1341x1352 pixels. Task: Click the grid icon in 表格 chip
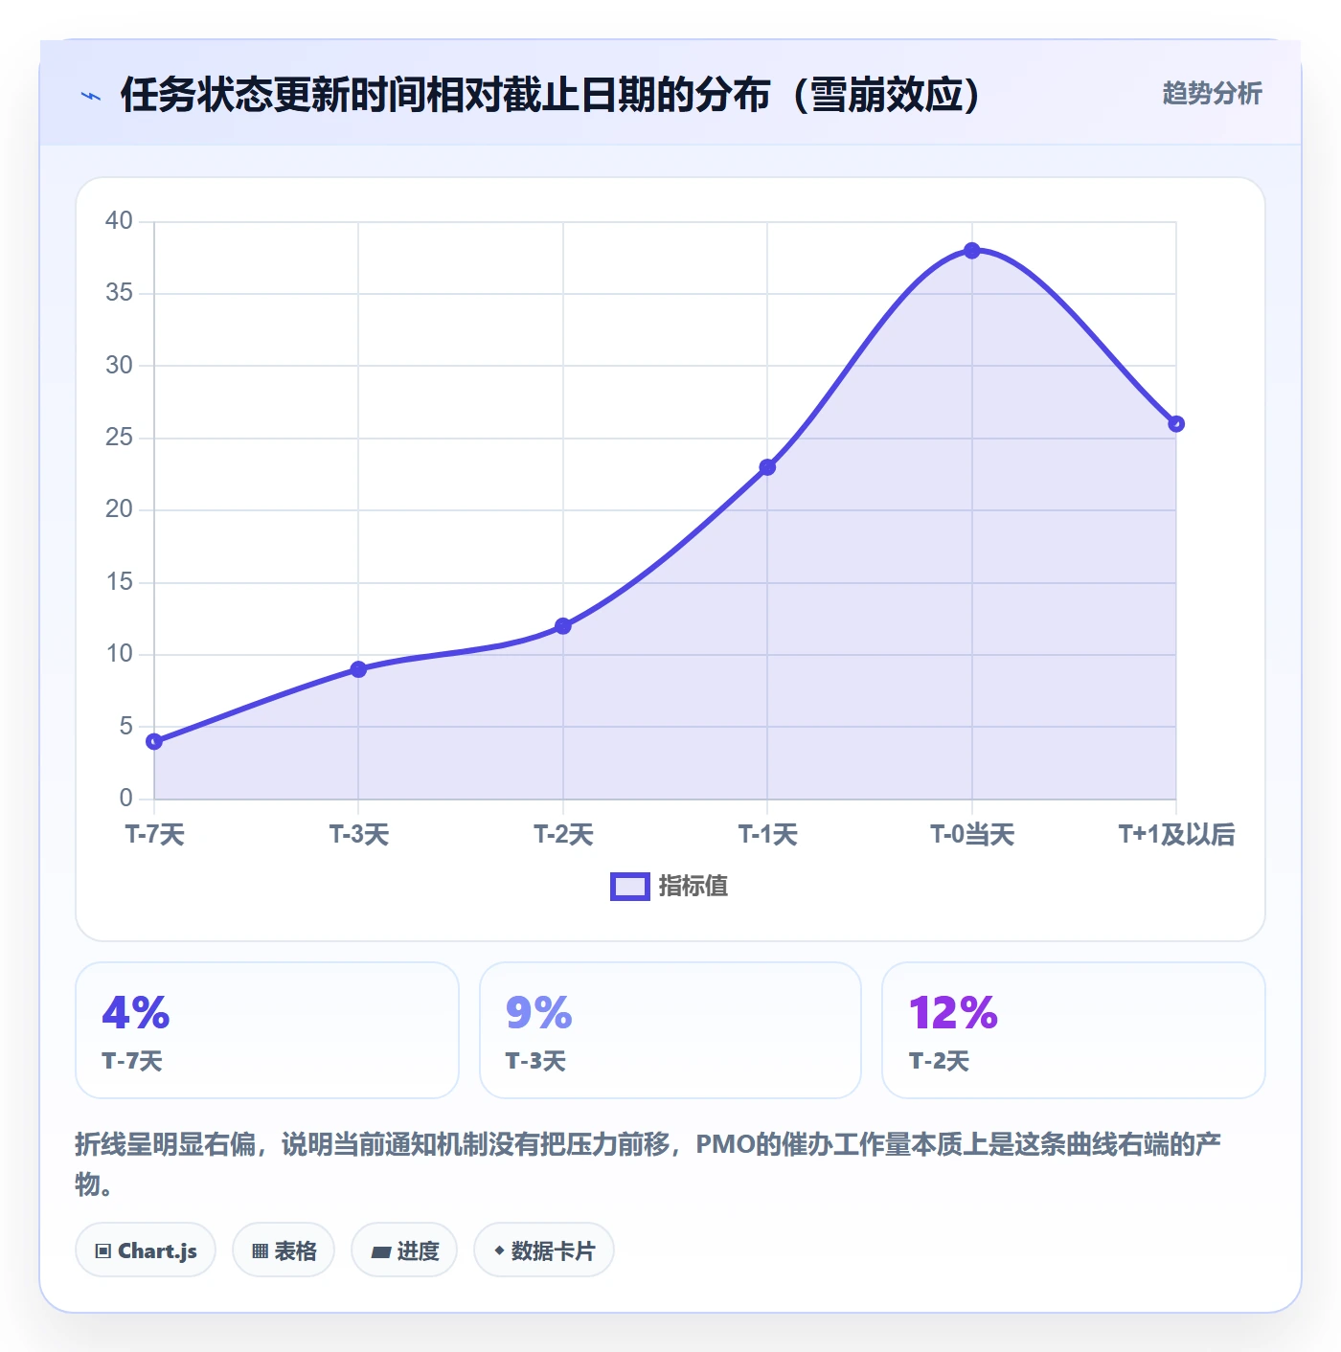click(x=260, y=1251)
